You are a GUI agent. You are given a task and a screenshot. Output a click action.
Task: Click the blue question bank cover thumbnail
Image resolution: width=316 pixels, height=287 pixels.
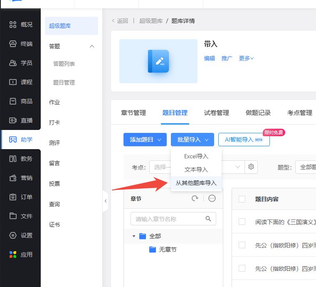click(x=158, y=61)
